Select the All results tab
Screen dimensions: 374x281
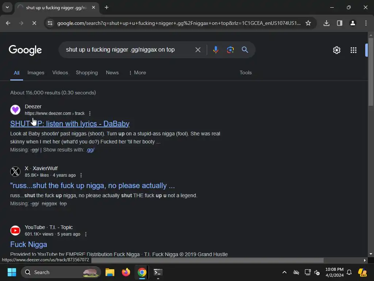pyautogui.click(x=16, y=73)
